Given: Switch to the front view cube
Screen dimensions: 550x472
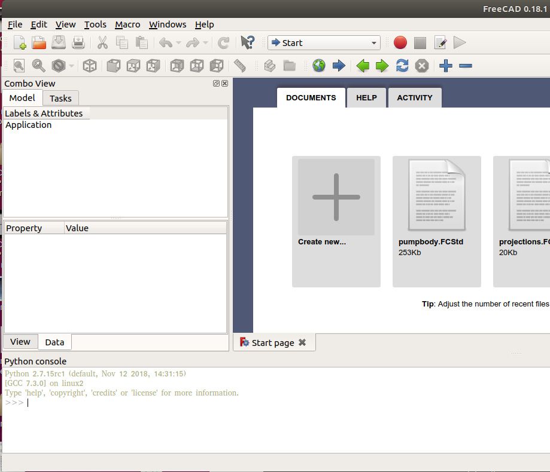Looking at the screenshot, I should click(113, 66).
